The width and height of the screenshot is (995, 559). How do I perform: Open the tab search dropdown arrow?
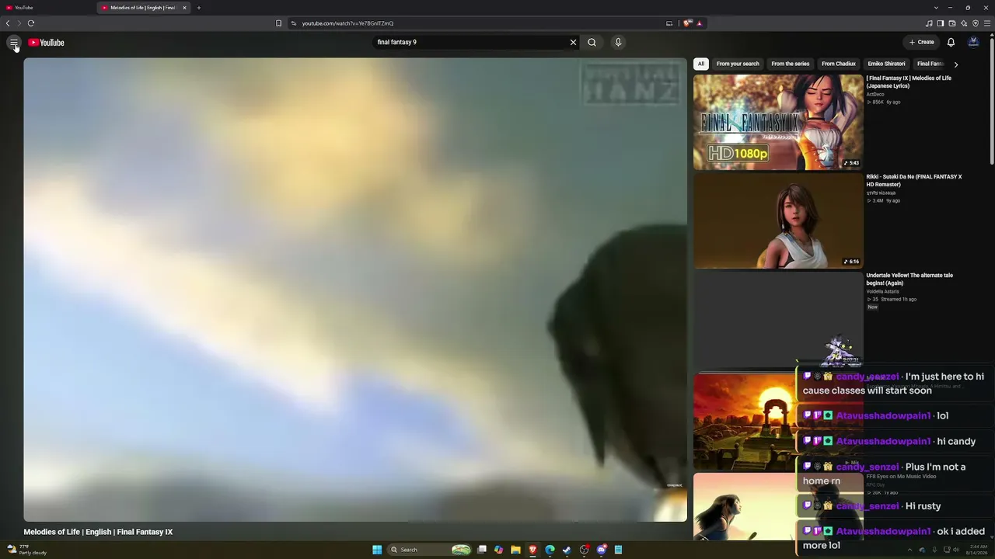[937, 8]
